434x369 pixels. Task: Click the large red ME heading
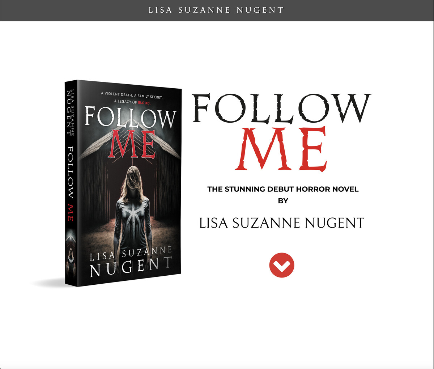[x=283, y=149]
